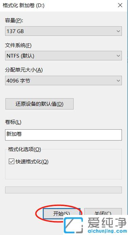The image size is (128, 235).
Task: Click the chevron icon of the NTFS combo box
Action: pos(118,56)
